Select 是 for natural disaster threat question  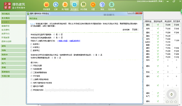coord(54,35)
